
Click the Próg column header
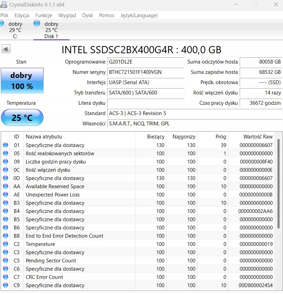213,136
